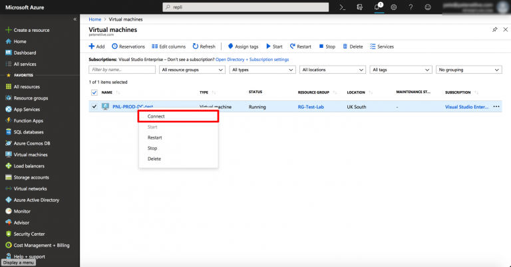Viewport: 511px width, 267px height.
Task: Open the All locations dropdown
Action: 332,70
